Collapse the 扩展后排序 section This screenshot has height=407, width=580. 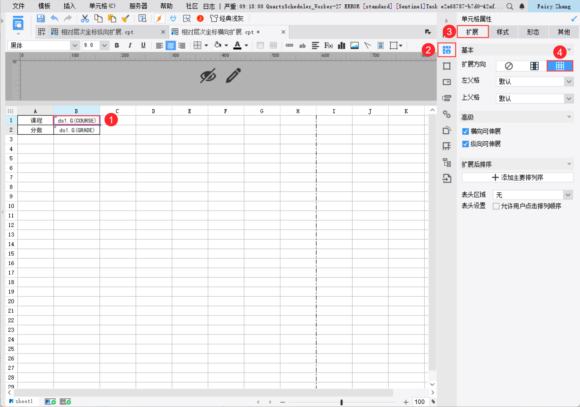tap(569, 164)
